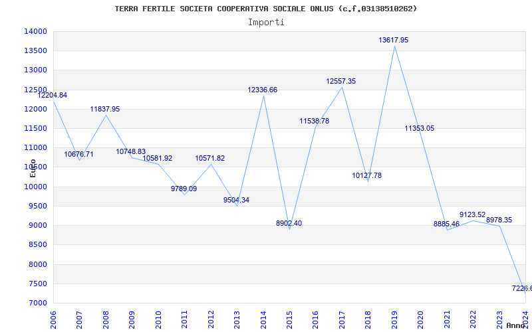Screen dimensions: 532x332
Task: Click the Importi subtitle
Action: [x=266, y=23]
